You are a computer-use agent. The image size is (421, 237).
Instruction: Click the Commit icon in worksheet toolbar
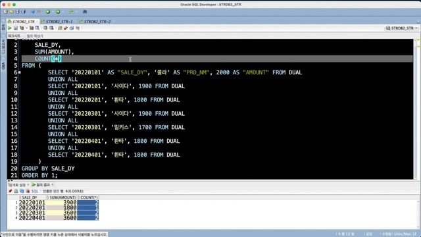click(x=45, y=28)
